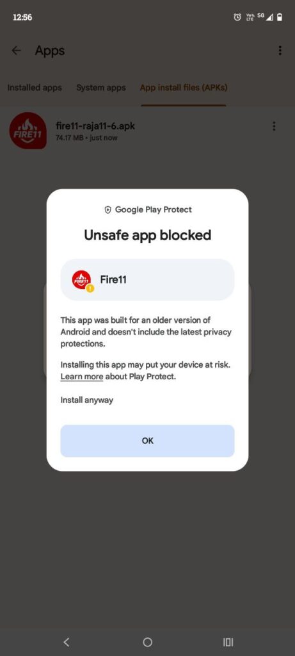Select the fire11-raja11-6.apk file name
The image size is (295, 656).
tap(95, 126)
